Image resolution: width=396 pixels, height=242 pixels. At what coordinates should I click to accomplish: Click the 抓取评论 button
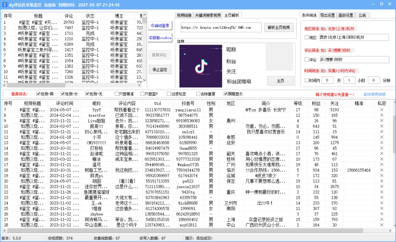click(x=159, y=55)
